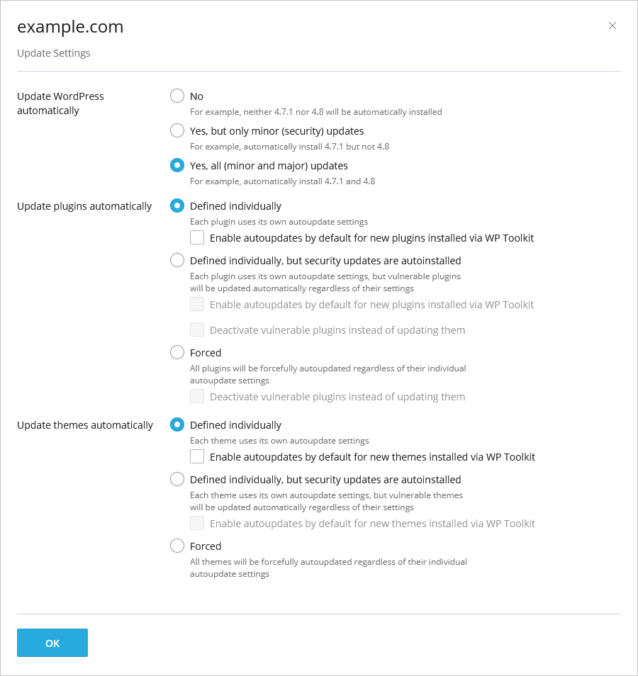Viewport: 638px width, 676px height.
Task: Enable autoupdates for new plugins checkbox
Action: (197, 238)
